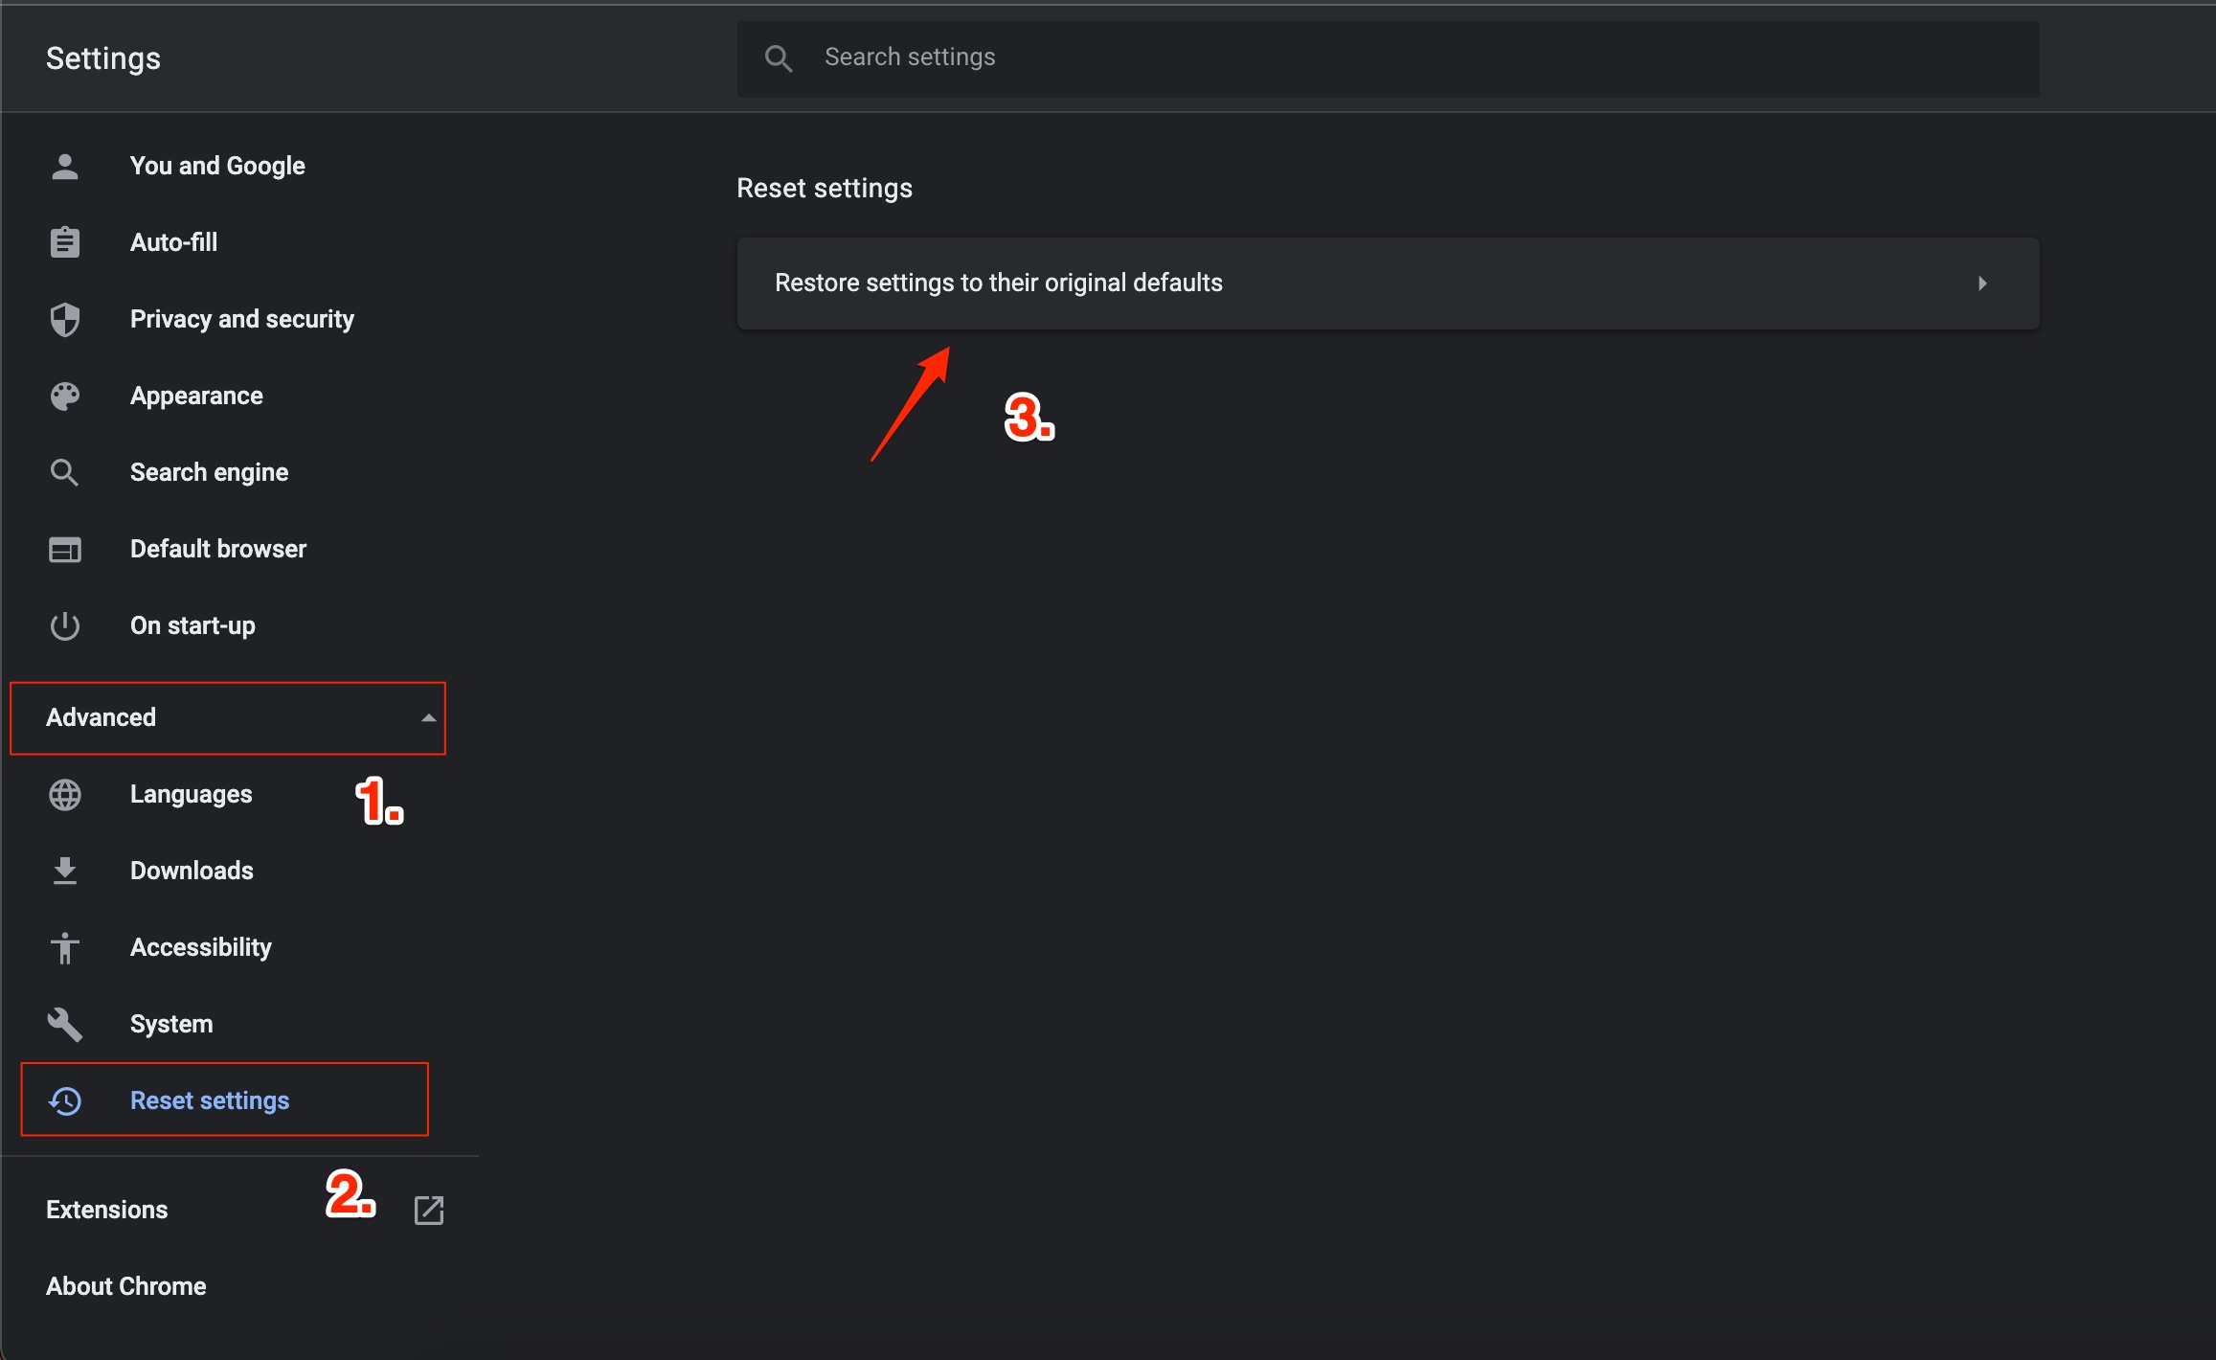Screen dimensions: 2216x1360
Task: Click the Privacy and security shield icon
Action: point(63,320)
